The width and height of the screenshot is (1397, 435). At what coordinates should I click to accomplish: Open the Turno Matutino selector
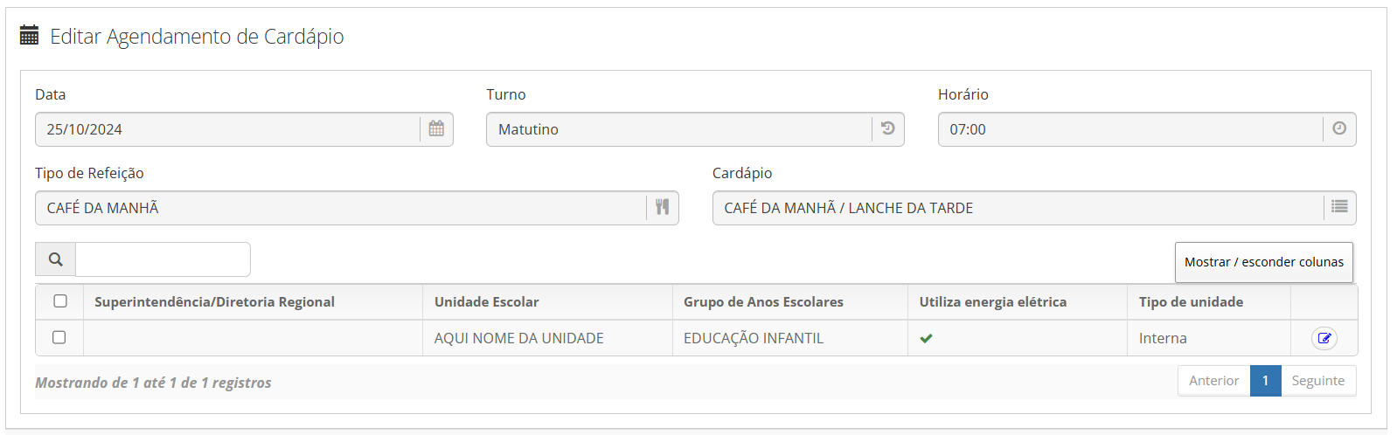pos(679,129)
